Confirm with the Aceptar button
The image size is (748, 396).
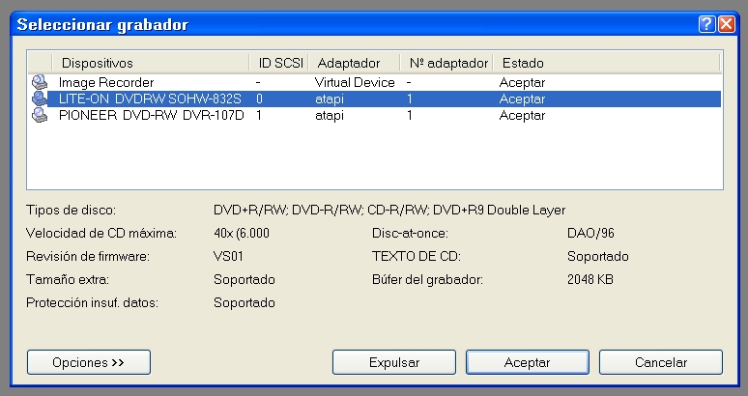point(527,362)
